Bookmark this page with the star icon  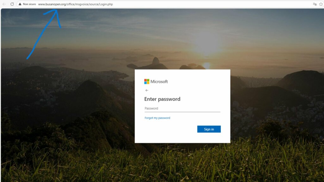coord(321,4)
